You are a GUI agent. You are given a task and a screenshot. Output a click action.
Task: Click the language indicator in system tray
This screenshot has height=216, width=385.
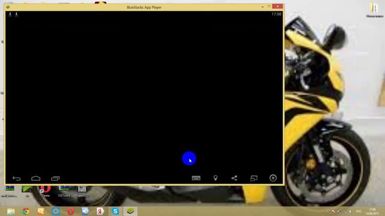click(359, 211)
